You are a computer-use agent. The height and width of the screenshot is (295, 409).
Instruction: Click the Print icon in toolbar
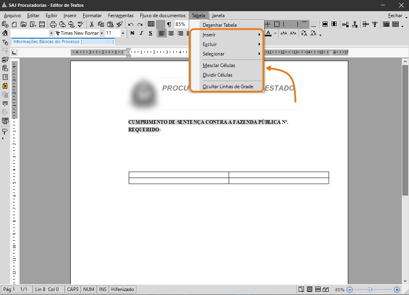53,24
